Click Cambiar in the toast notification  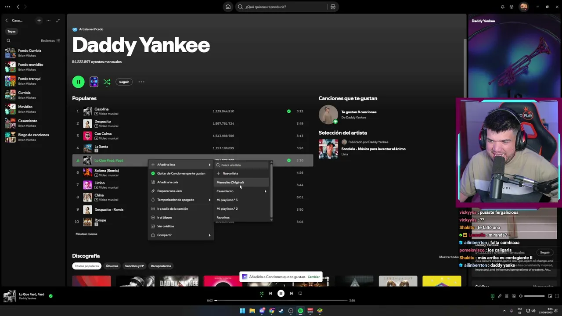(x=313, y=277)
